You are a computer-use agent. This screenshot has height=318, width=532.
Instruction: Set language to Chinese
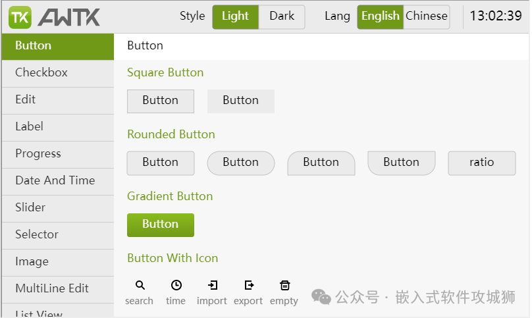427,16
